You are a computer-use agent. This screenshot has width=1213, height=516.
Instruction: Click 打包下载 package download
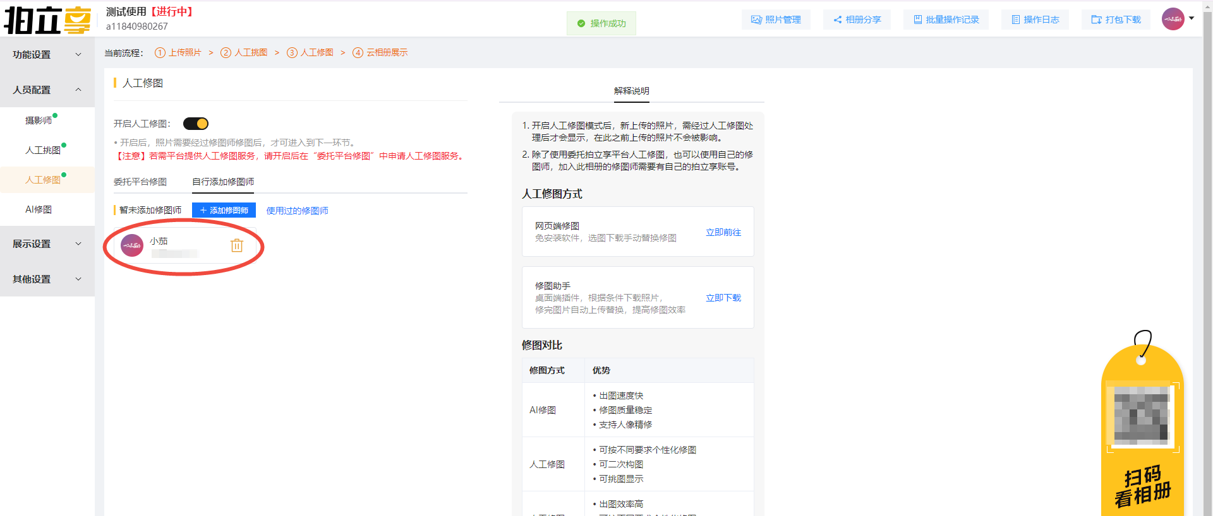point(1116,20)
